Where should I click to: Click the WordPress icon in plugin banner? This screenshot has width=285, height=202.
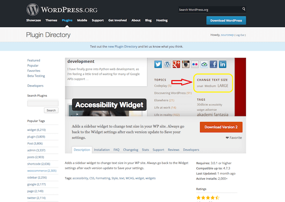[x=167, y=64]
